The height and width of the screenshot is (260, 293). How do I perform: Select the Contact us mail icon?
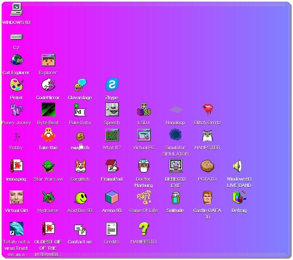click(x=80, y=229)
